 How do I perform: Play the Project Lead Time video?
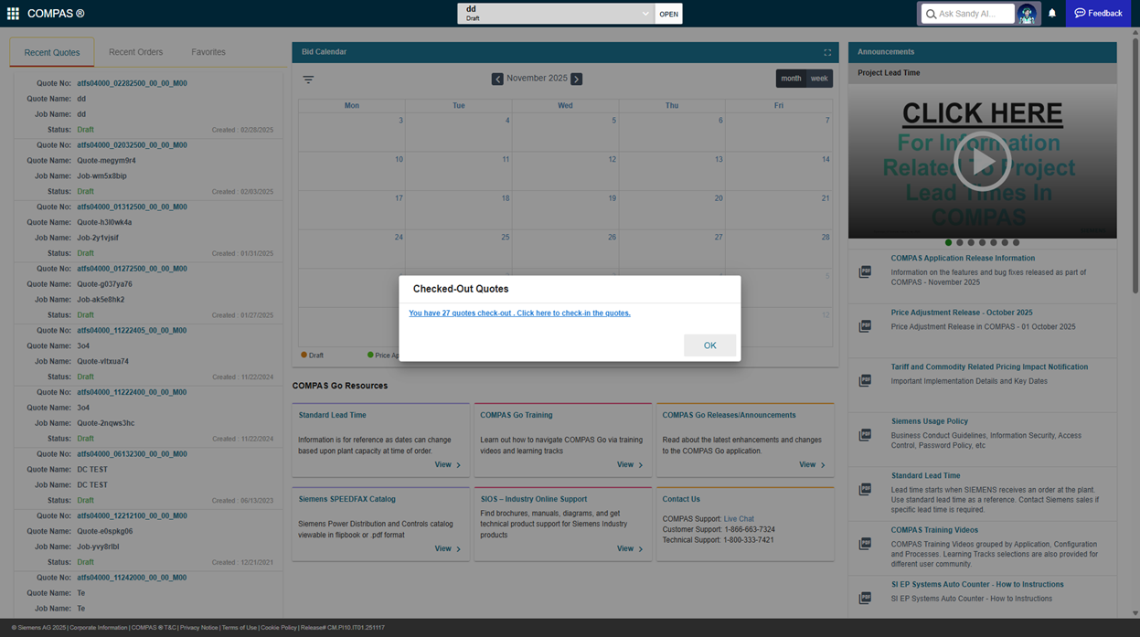[x=982, y=162]
